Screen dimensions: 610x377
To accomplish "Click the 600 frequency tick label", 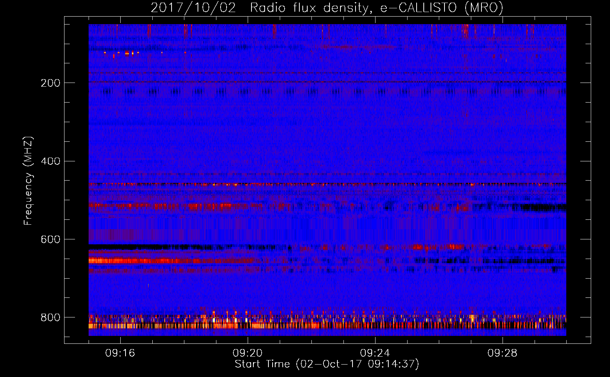I will pos(51,239).
